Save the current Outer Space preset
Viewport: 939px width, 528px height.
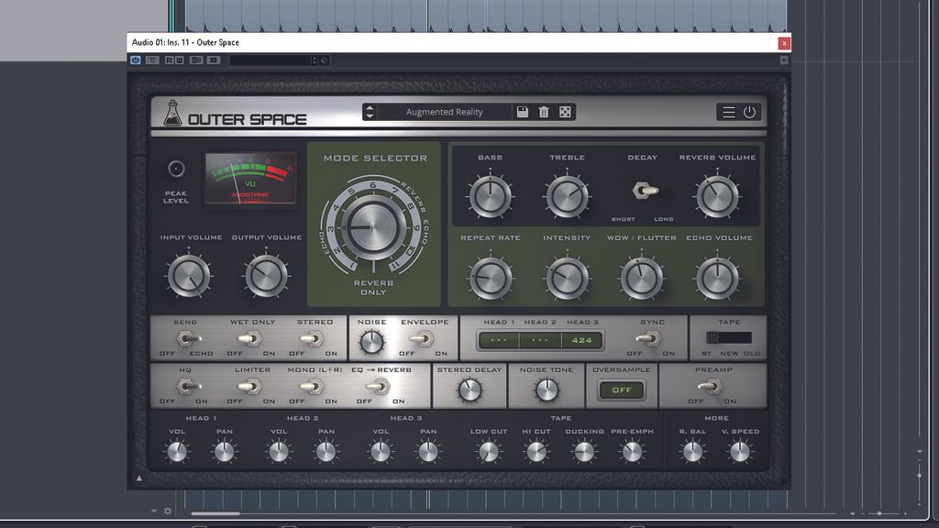click(522, 111)
